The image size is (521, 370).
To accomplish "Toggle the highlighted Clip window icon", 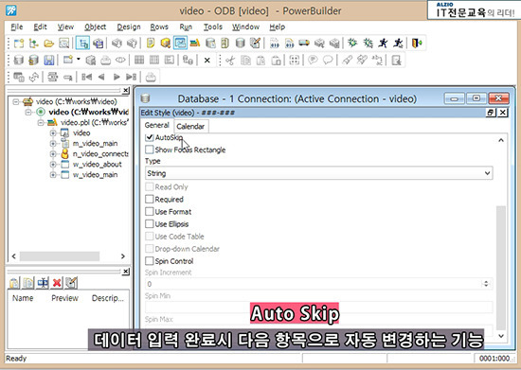I will click(x=180, y=44).
